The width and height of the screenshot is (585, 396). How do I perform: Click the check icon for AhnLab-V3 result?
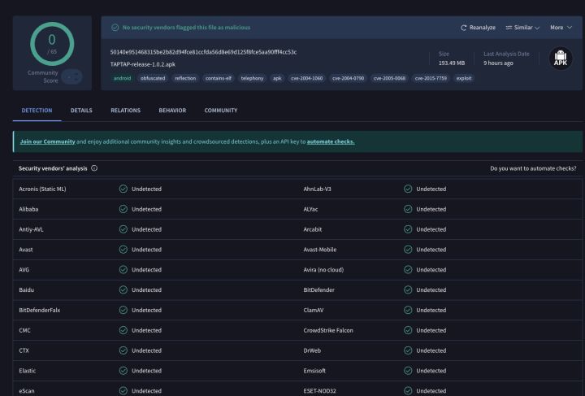408,189
